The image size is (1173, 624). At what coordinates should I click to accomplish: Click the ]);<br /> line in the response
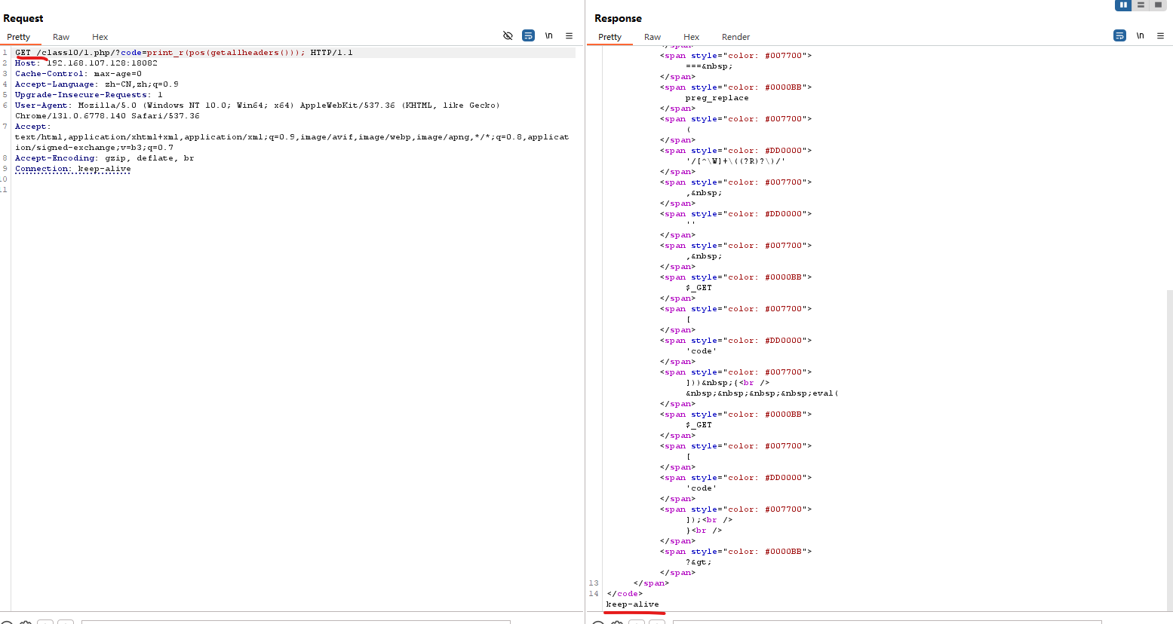(x=709, y=520)
